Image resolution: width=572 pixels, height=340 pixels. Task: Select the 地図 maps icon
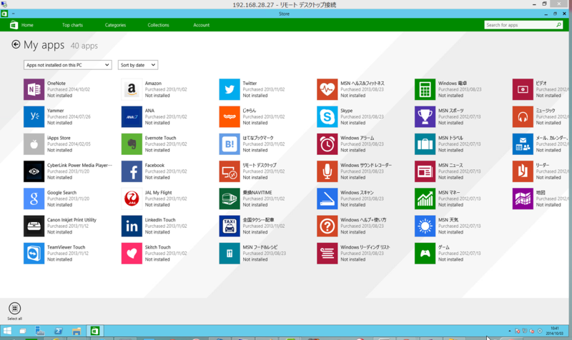(x=523, y=199)
